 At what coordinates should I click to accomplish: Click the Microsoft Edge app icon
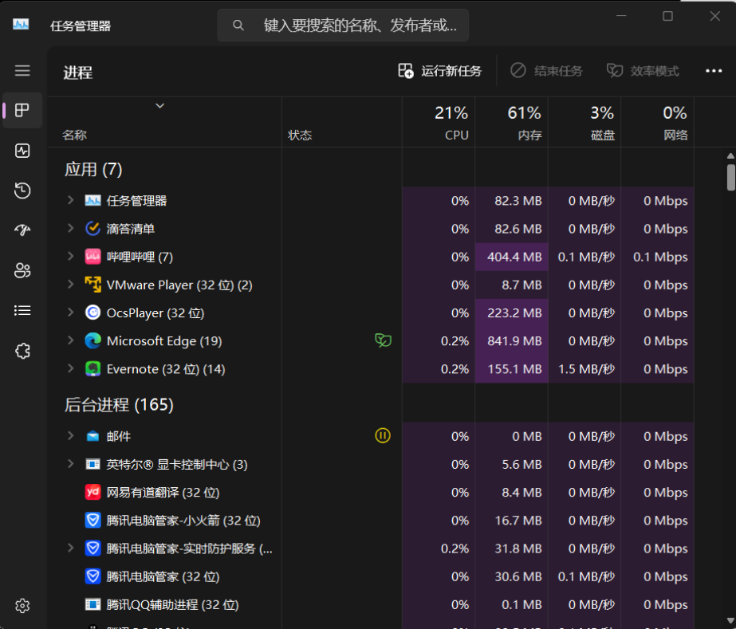pos(93,340)
